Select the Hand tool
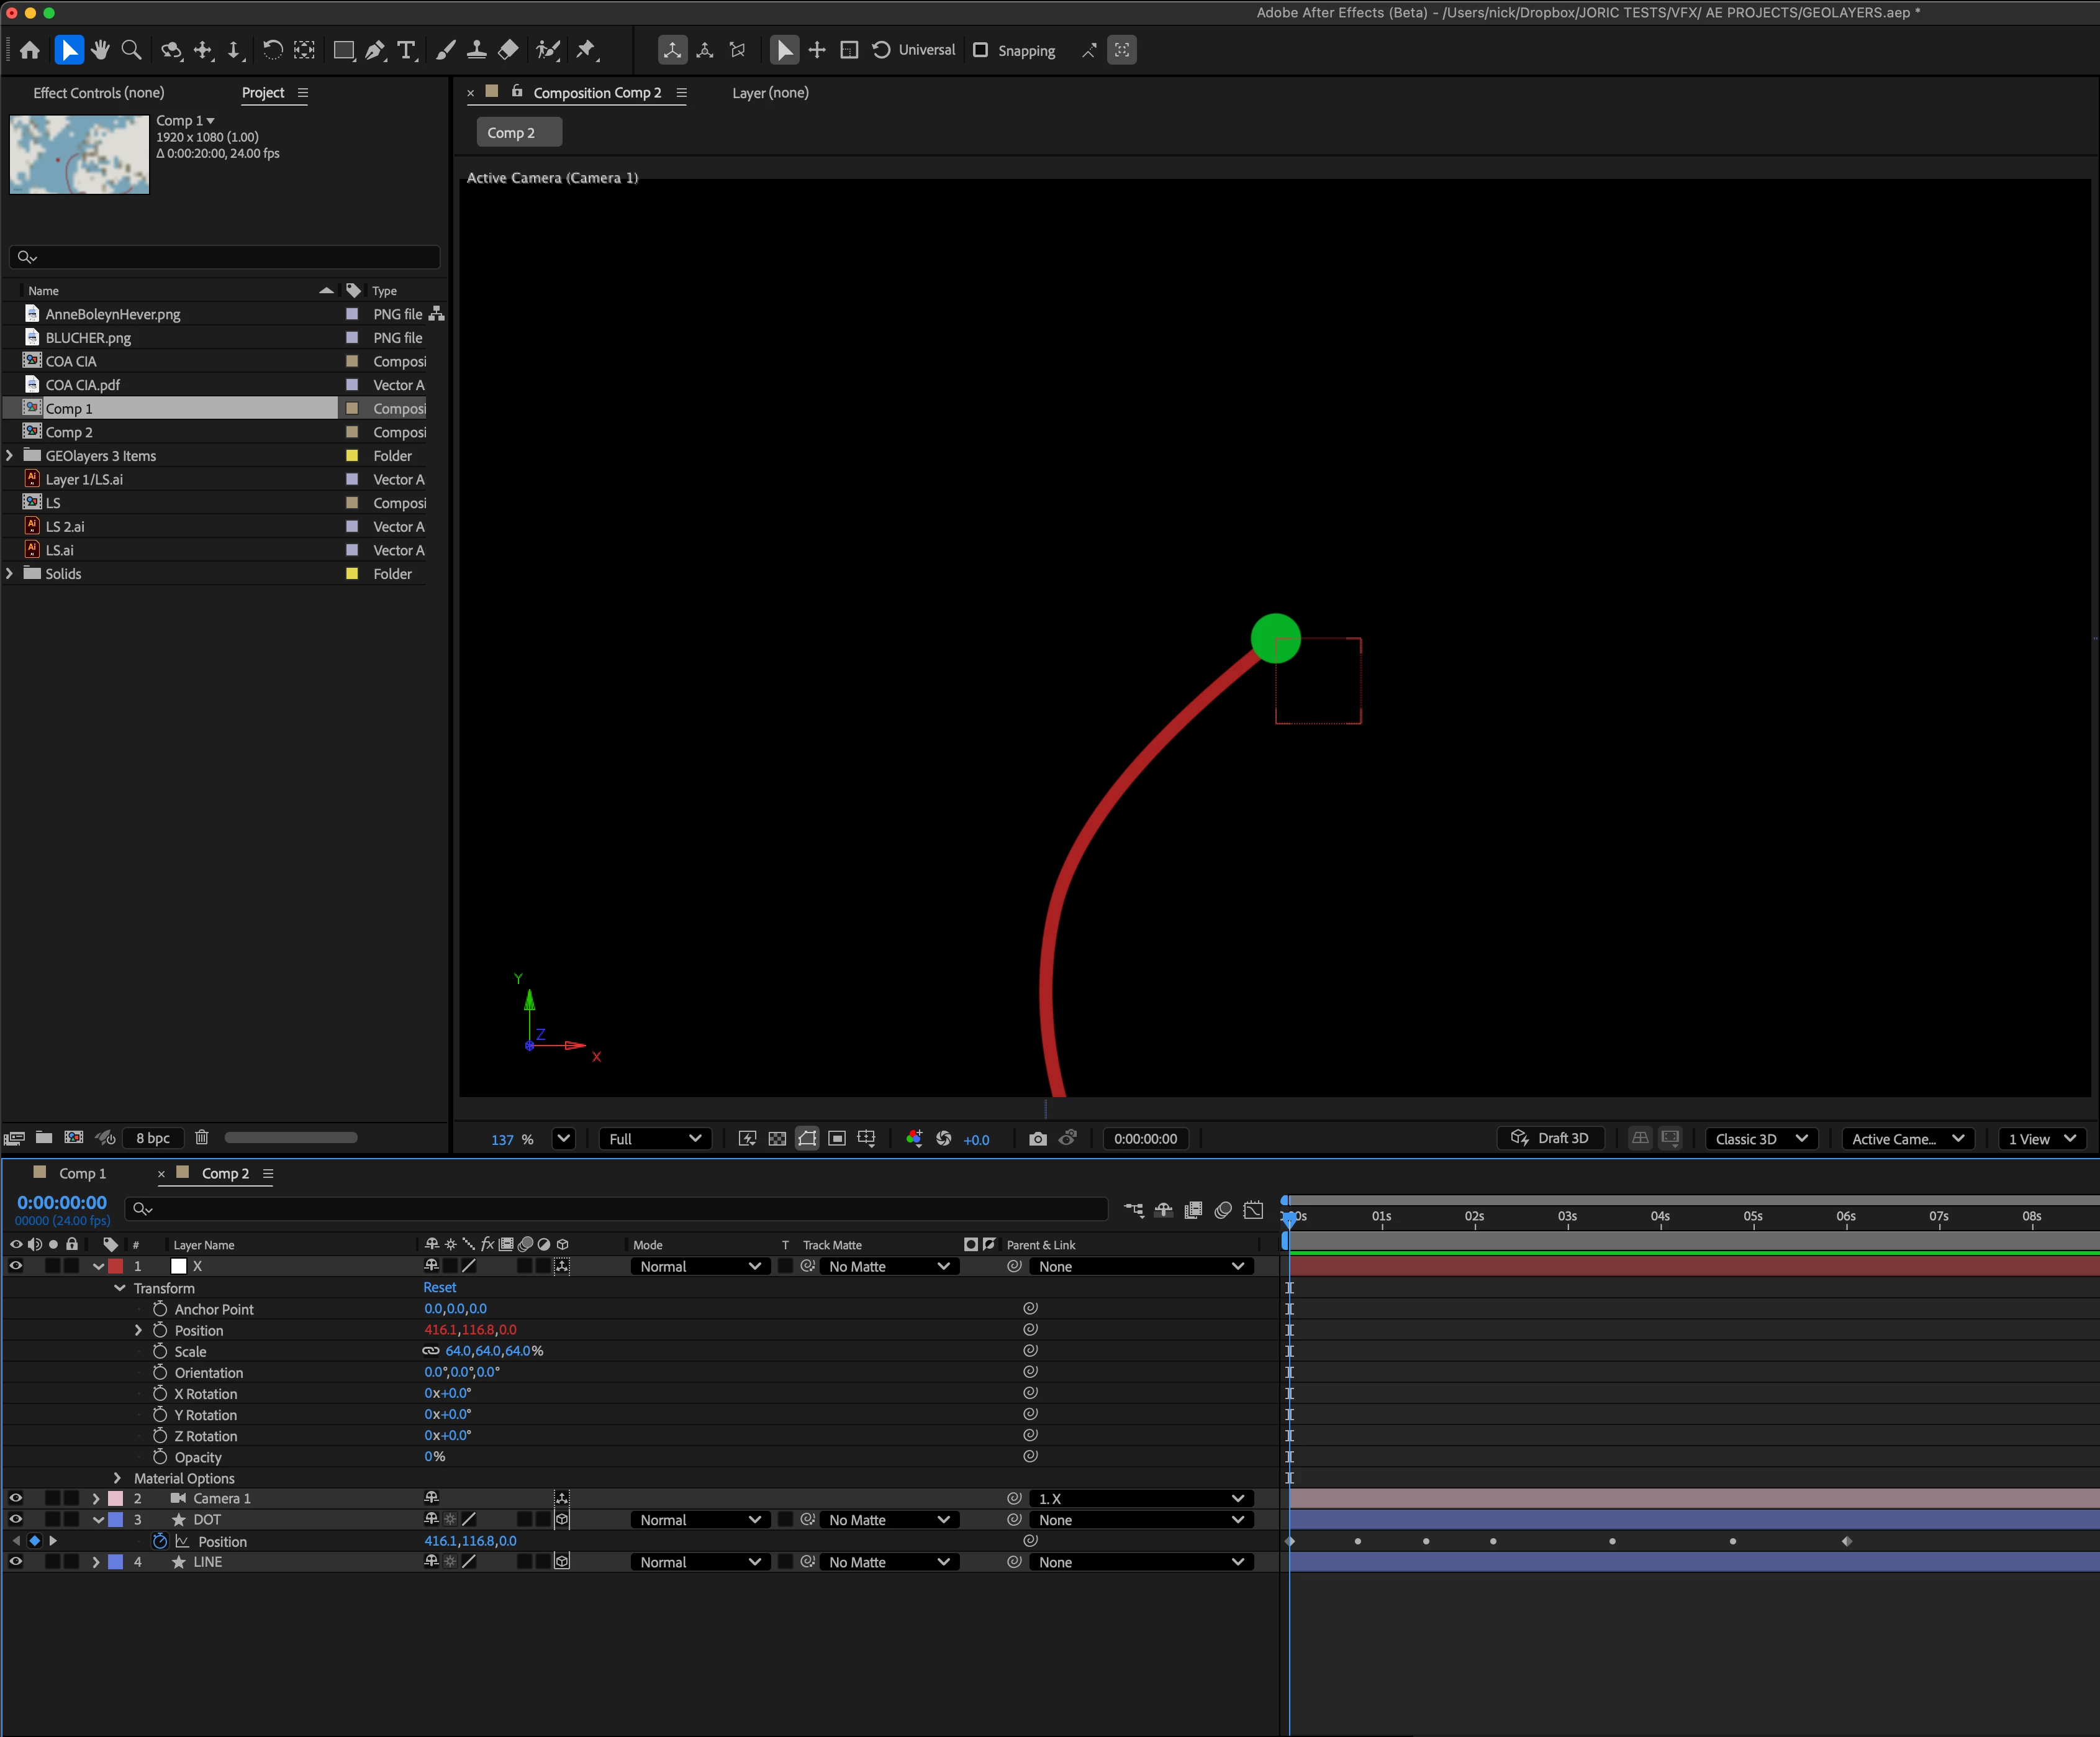The height and width of the screenshot is (1737, 2100). 100,50
